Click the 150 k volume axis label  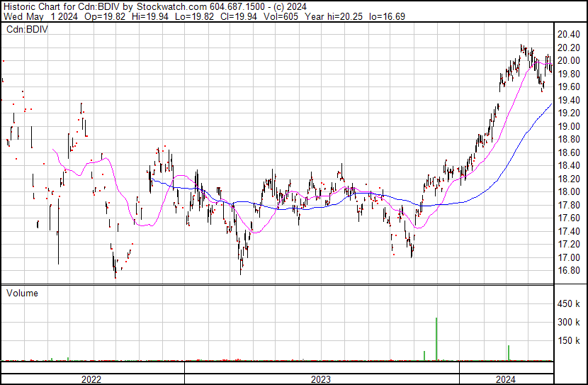coord(569,341)
